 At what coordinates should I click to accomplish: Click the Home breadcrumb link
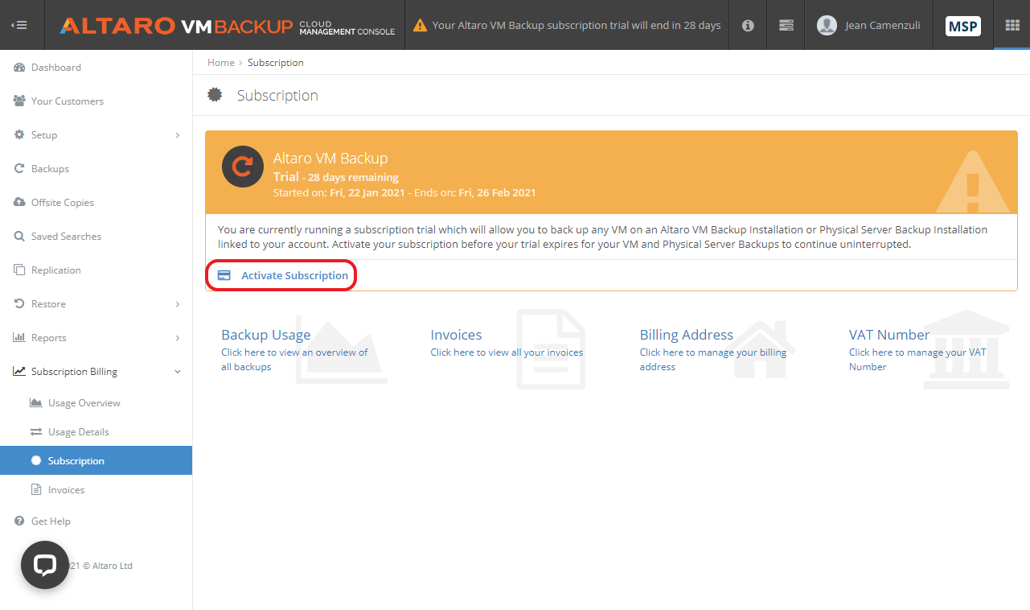click(221, 63)
